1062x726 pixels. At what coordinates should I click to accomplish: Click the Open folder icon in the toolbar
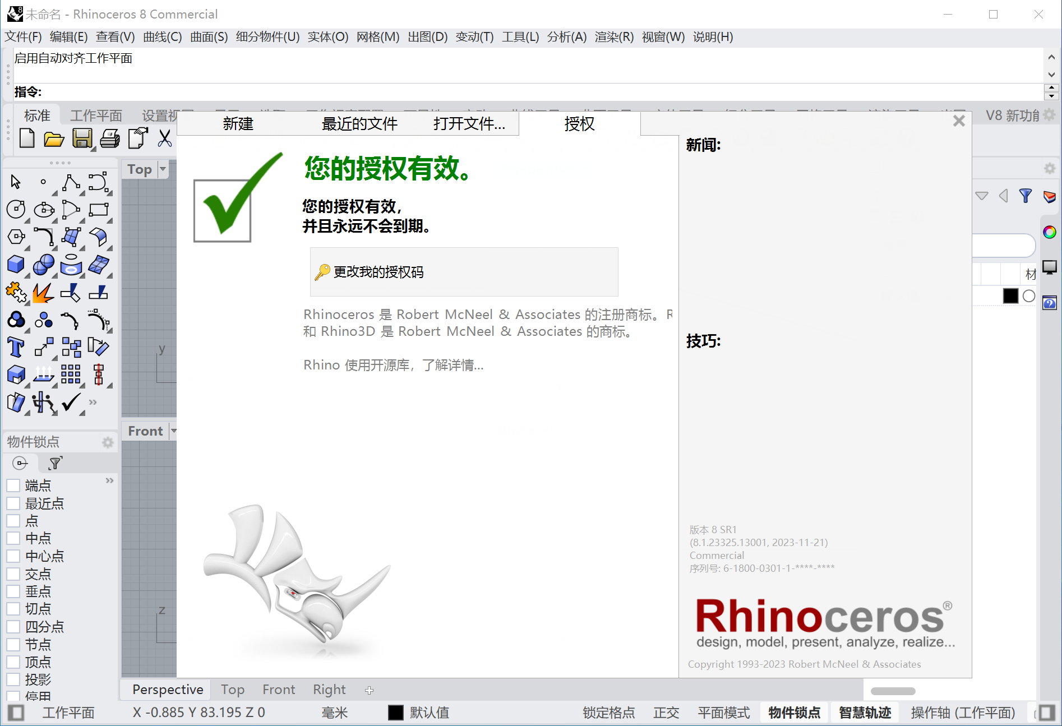pos(54,138)
